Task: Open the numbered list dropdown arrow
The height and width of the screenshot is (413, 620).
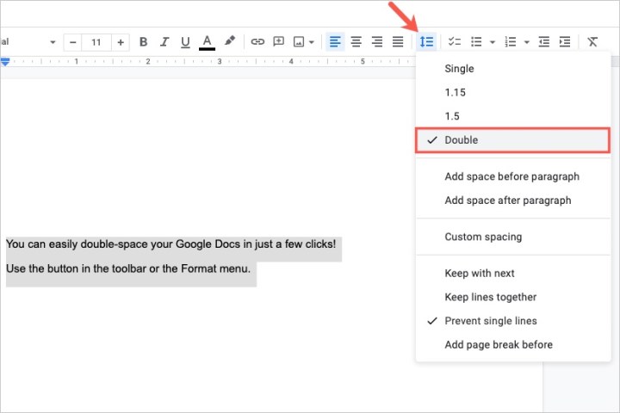Action: pyautogui.click(x=526, y=41)
